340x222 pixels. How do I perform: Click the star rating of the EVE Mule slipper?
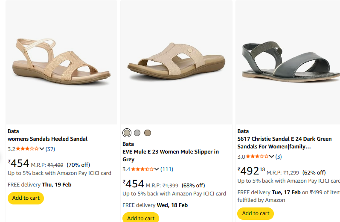[x=142, y=169]
